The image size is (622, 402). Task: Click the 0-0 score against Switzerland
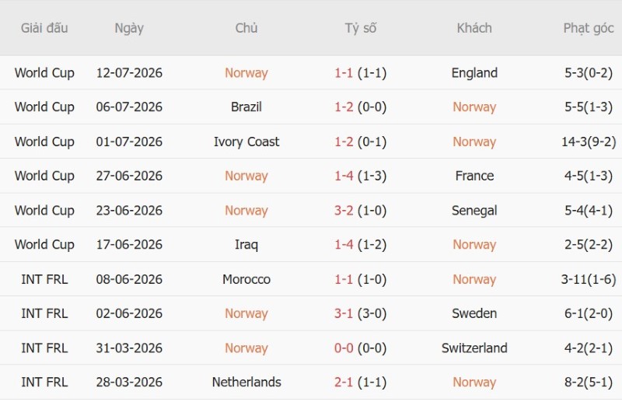(x=344, y=348)
